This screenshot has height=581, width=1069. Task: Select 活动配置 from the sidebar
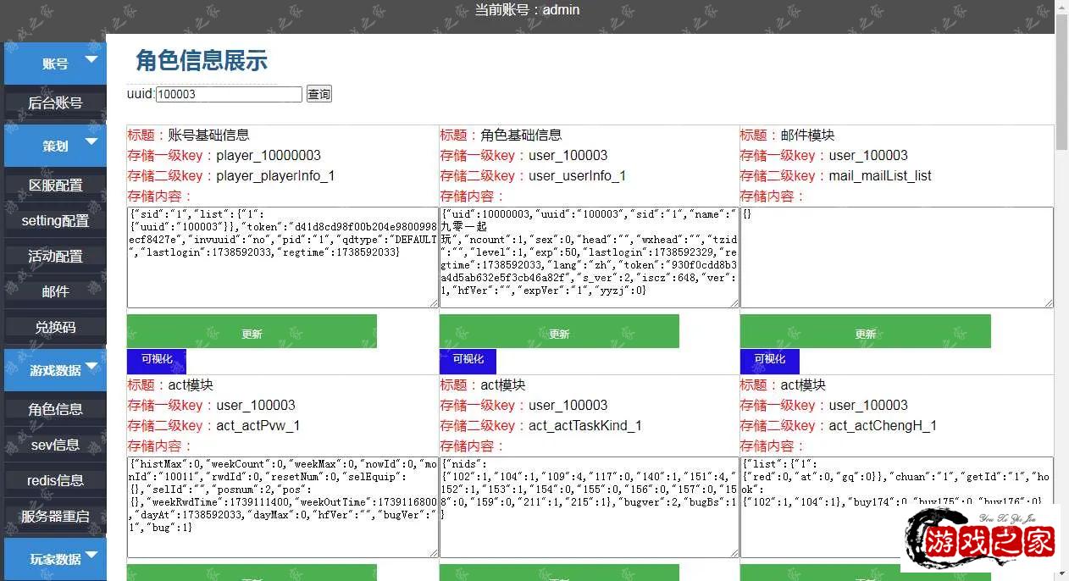pos(54,255)
